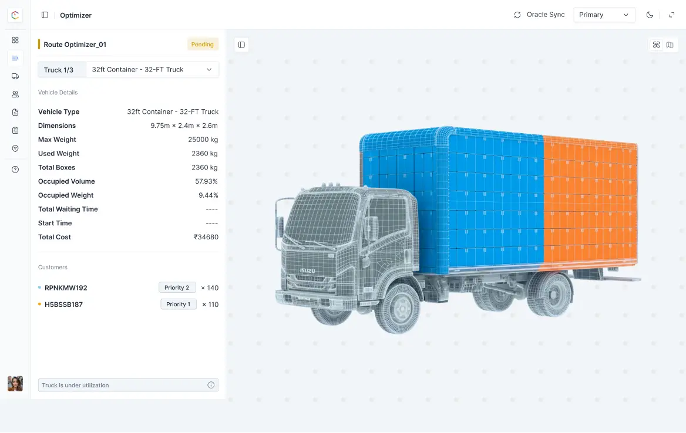This screenshot has height=433, width=686.
Task: Expand the Primary dropdown
Action: point(604,15)
